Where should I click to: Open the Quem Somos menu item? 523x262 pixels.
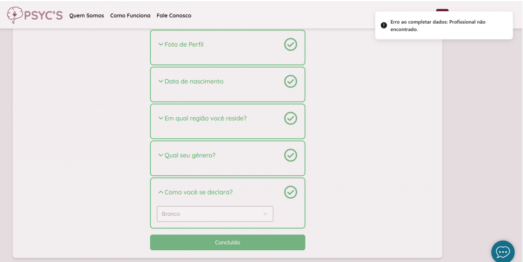coord(87,16)
